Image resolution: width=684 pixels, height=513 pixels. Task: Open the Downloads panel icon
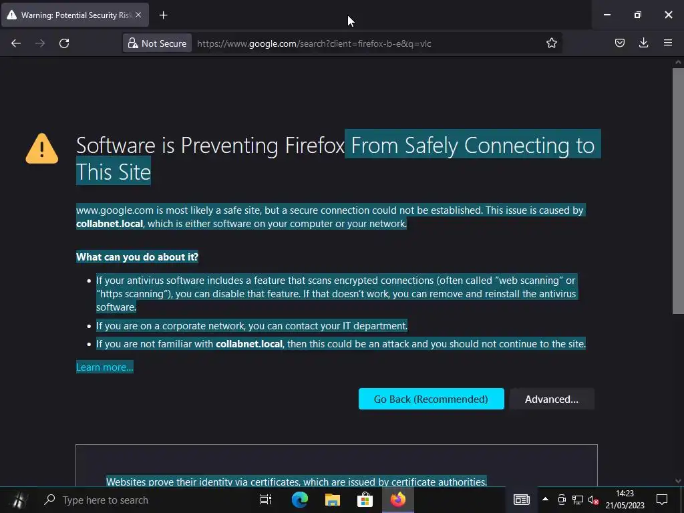643,43
